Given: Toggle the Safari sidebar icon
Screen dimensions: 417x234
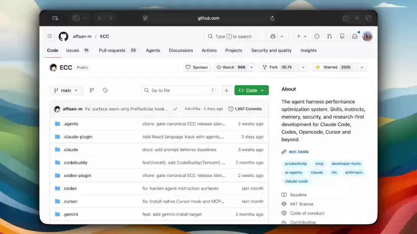Looking at the screenshot, I should click(76, 18).
